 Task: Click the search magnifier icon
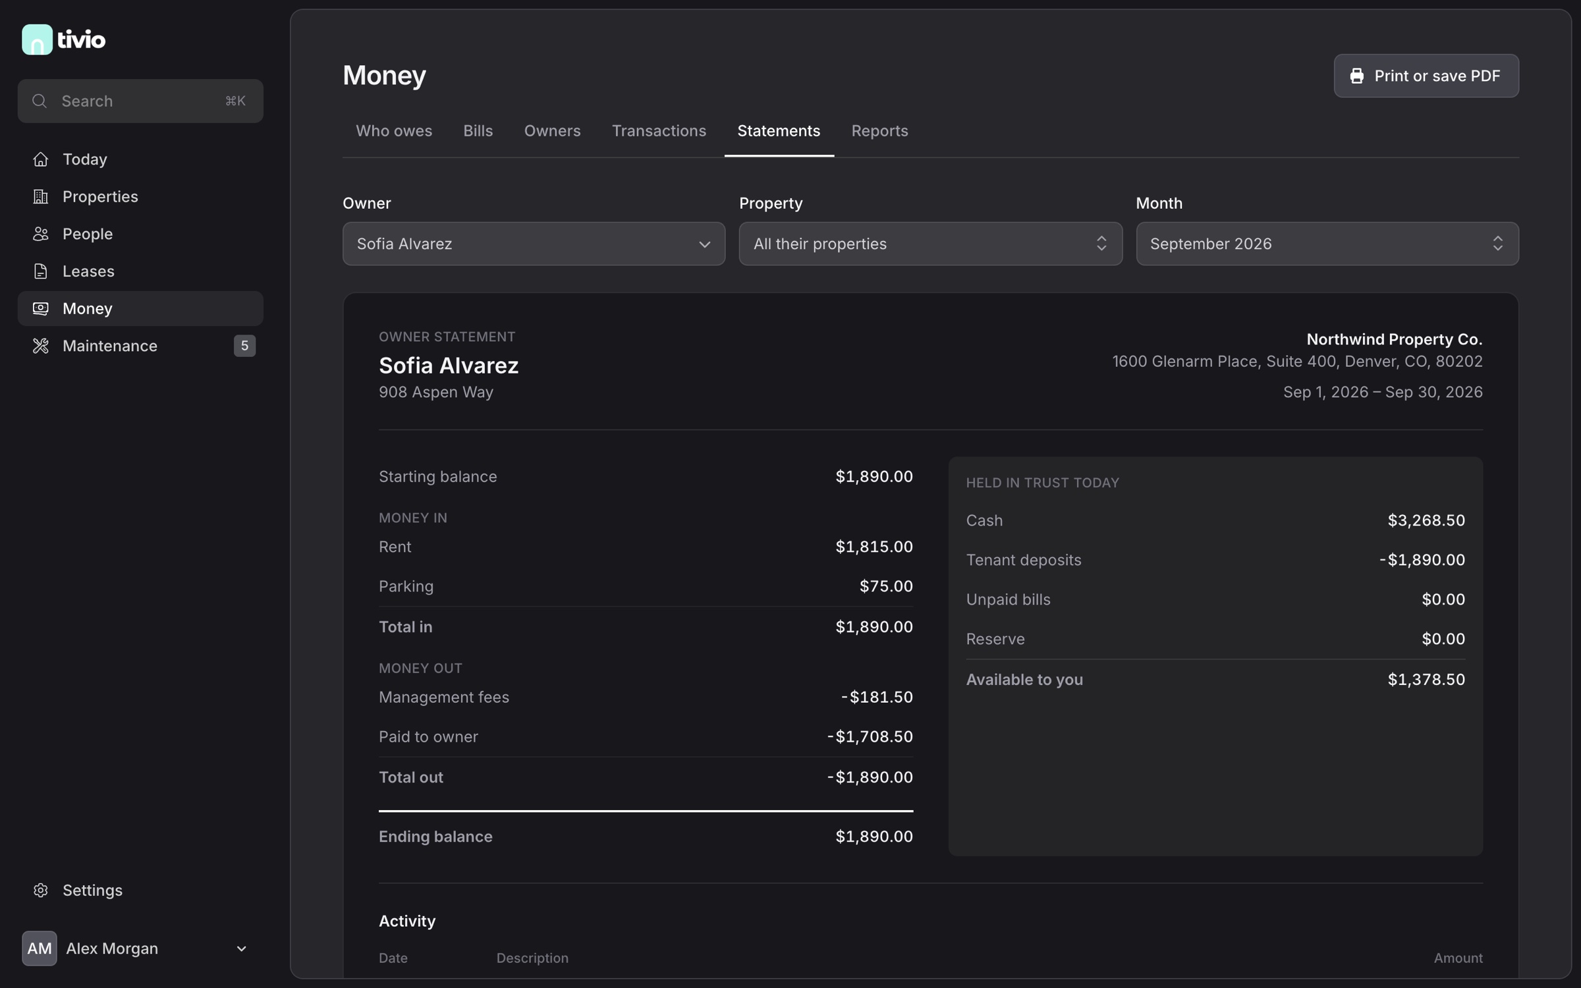[x=40, y=101]
